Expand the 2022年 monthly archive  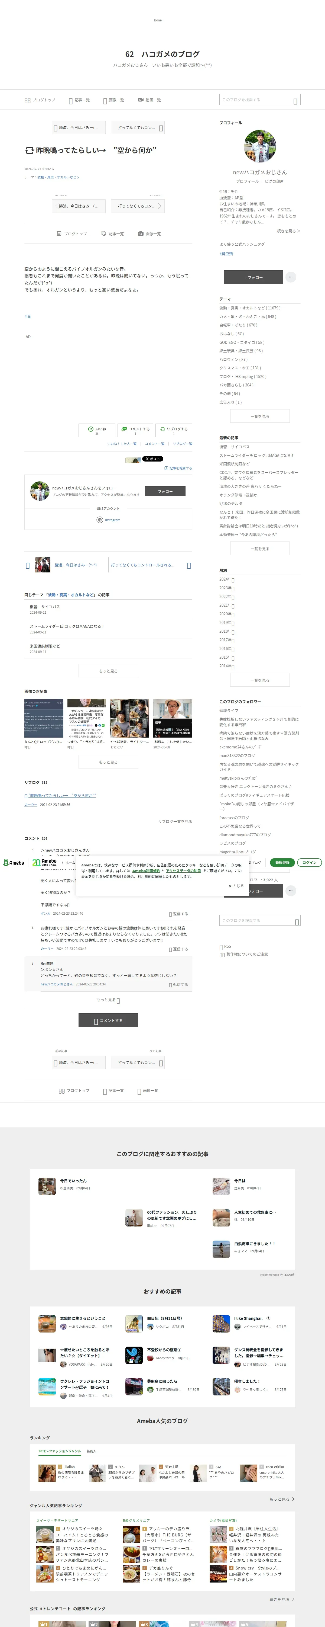(x=227, y=596)
